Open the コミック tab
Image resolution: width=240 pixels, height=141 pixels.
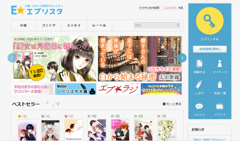(49, 25)
